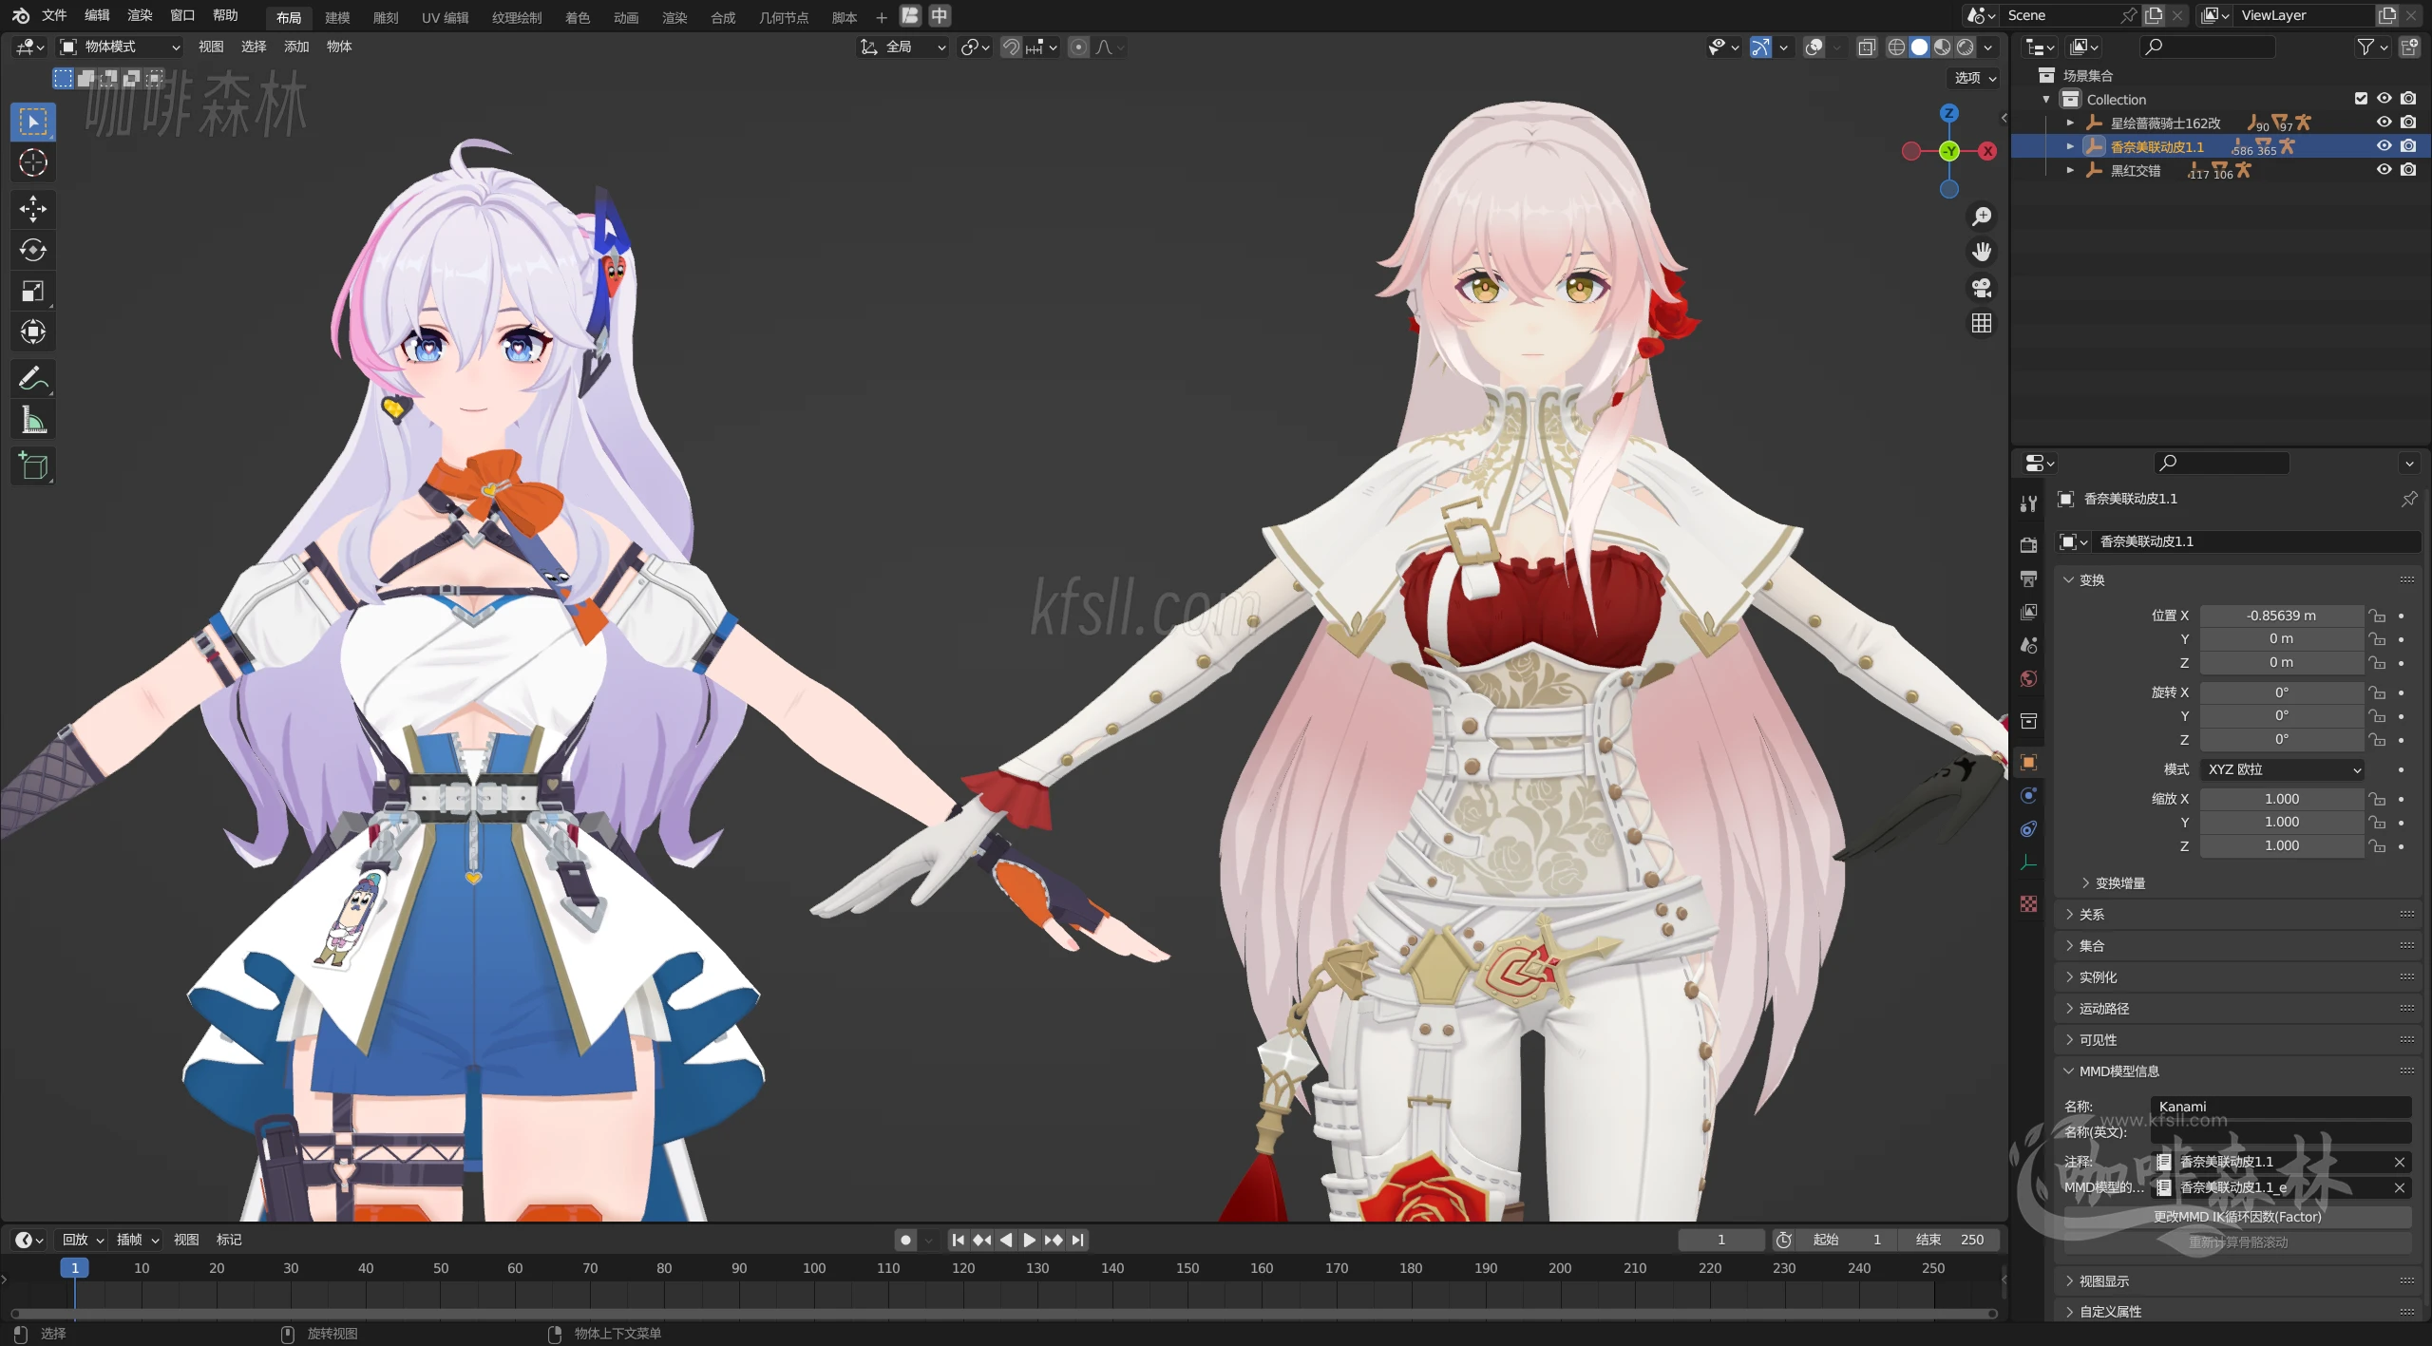Uncheck Collection exclude checkbox
This screenshot has height=1346, width=2432.
pos(2362,99)
